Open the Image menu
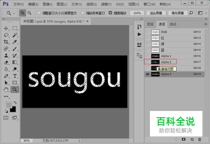 [48, 4]
